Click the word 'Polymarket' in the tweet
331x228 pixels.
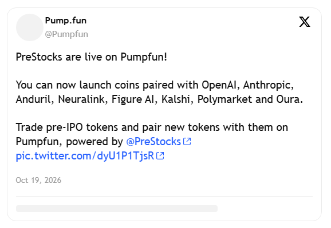coord(224,99)
